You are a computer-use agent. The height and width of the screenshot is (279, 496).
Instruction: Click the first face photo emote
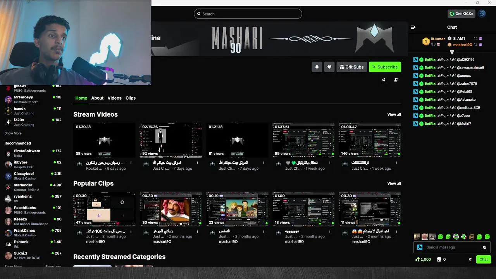point(417,236)
